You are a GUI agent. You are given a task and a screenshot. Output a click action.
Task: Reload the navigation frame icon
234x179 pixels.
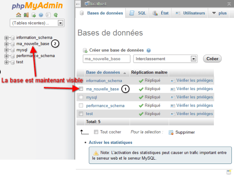coord(56,15)
